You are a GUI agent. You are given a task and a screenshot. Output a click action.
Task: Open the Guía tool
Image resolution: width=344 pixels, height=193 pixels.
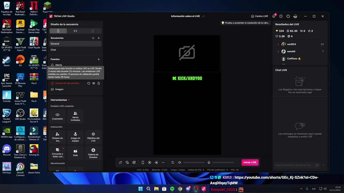(75, 153)
